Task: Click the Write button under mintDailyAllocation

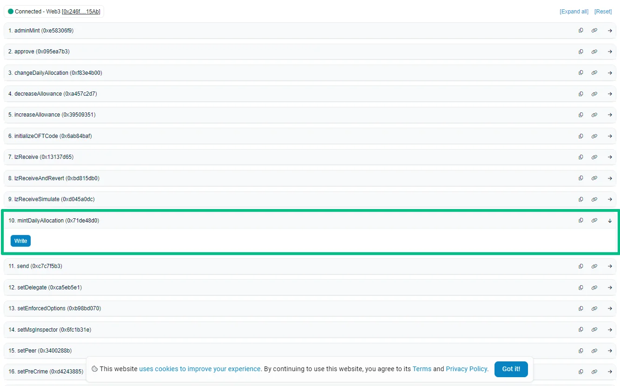Action: 20,241
